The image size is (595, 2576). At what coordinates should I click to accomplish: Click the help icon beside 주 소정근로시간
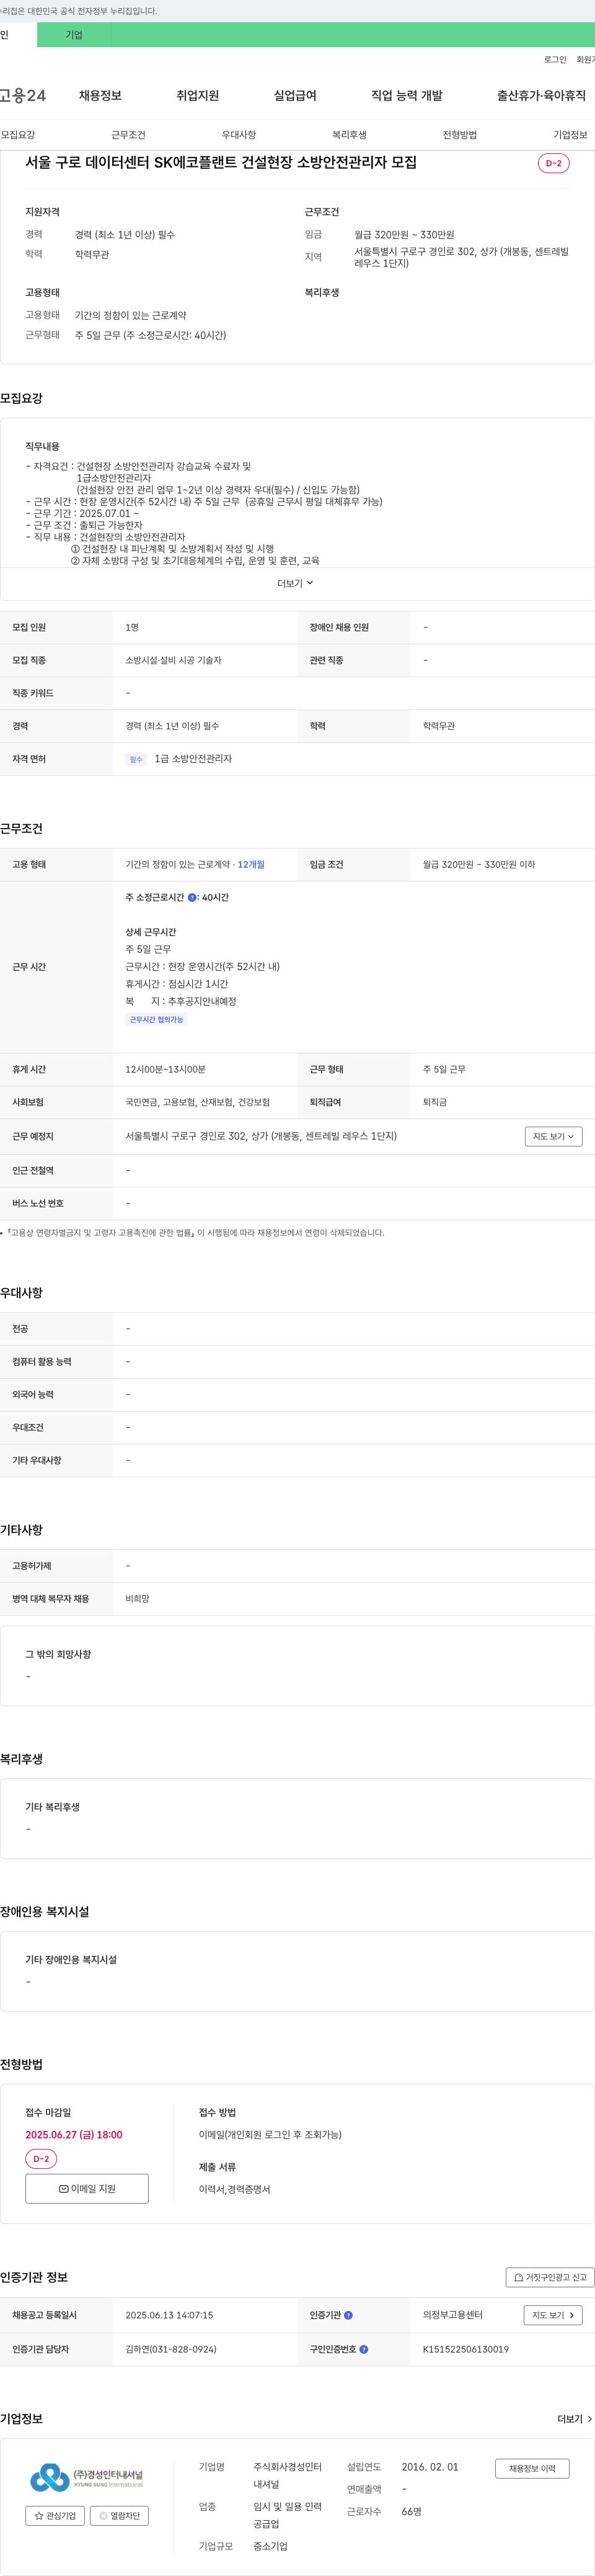[x=192, y=897]
